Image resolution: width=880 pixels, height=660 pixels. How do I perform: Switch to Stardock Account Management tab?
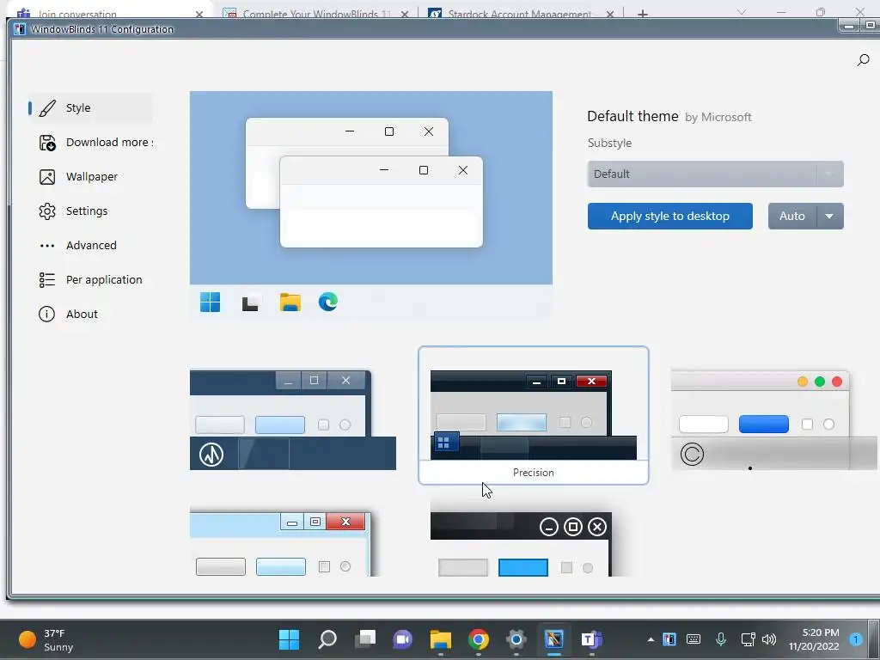(520, 12)
